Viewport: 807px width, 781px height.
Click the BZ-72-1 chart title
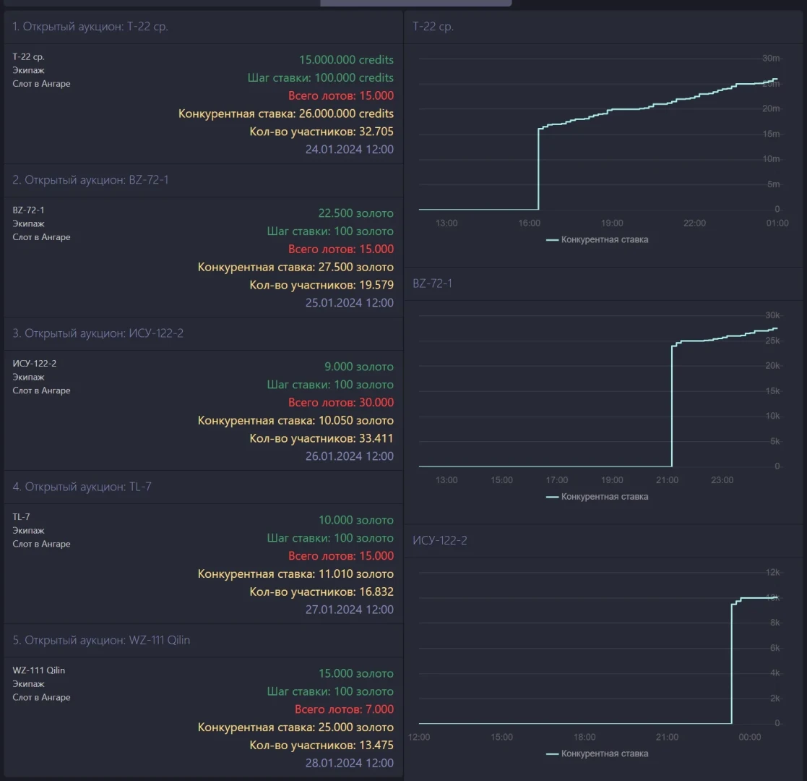pyautogui.click(x=432, y=283)
